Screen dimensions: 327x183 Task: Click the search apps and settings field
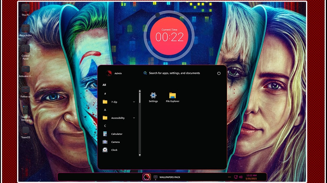click(174, 73)
